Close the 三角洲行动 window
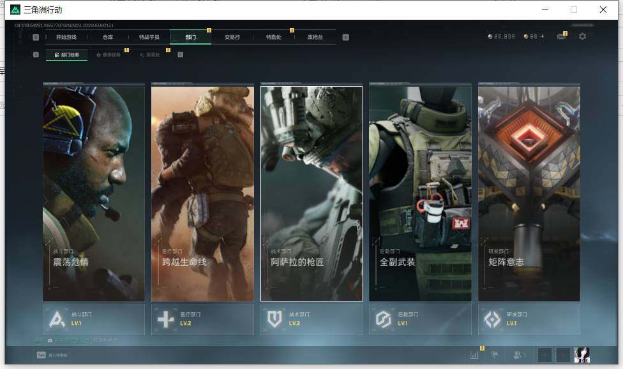The width and height of the screenshot is (623, 369). pyautogui.click(x=603, y=10)
